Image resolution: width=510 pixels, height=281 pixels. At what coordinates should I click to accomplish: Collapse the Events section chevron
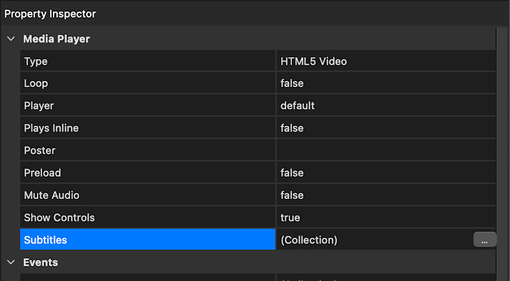coord(11,262)
